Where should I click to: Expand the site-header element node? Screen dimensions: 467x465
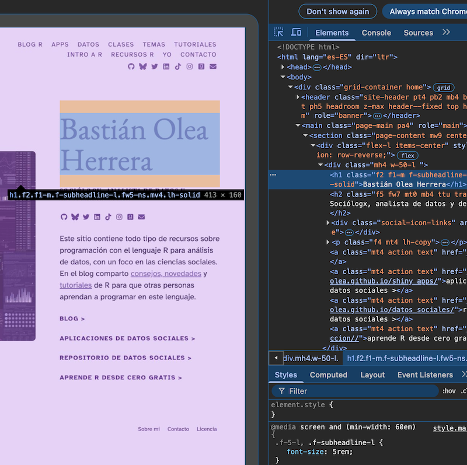point(298,97)
